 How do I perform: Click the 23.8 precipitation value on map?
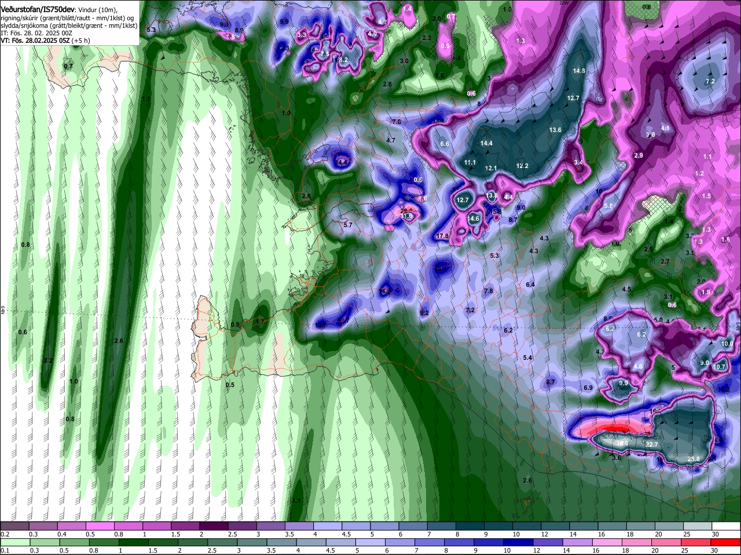click(694, 459)
